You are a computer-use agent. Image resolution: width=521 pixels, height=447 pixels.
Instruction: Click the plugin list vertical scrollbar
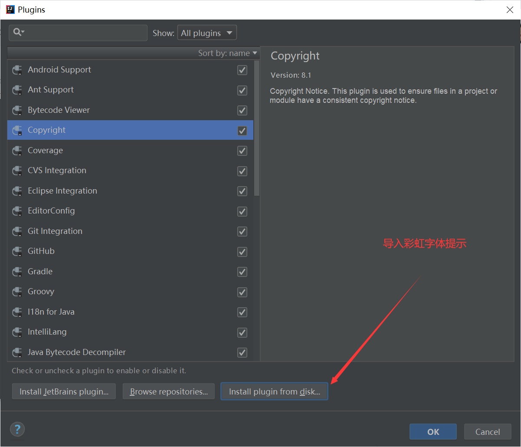pos(257,128)
